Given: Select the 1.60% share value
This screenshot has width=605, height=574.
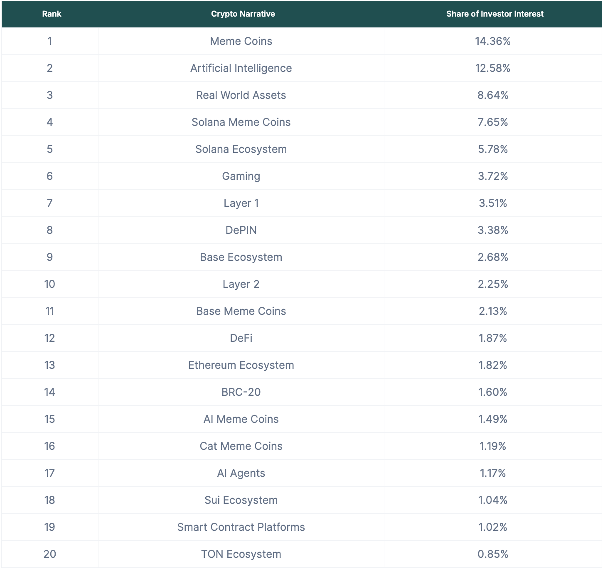Looking at the screenshot, I should tap(493, 392).
